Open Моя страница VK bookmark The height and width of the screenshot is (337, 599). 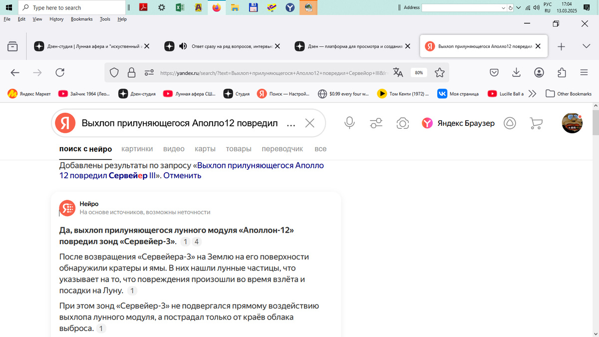pyautogui.click(x=458, y=93)
